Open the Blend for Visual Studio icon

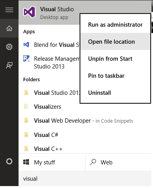pyautogui.click(x=26, y=44)
